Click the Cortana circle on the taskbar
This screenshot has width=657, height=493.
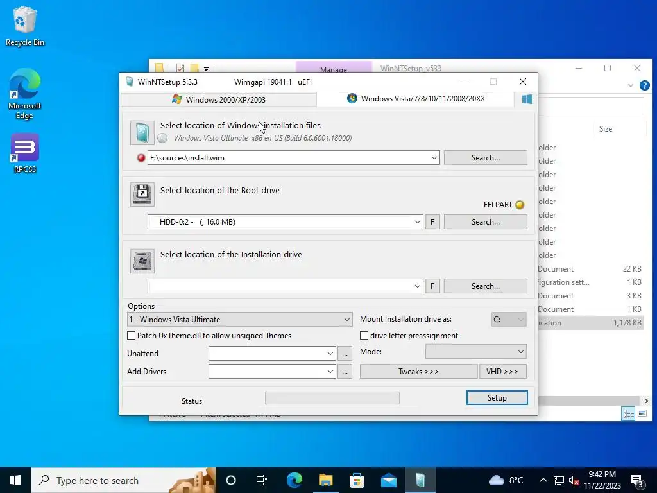click(x=231, y=480)
